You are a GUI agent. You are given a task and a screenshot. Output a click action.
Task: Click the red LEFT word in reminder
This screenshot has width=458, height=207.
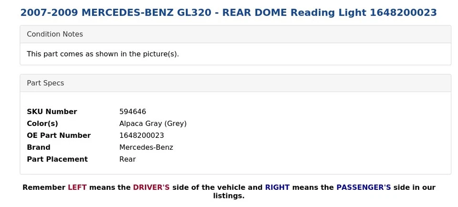pyautogui.click(x=77, y=187)
